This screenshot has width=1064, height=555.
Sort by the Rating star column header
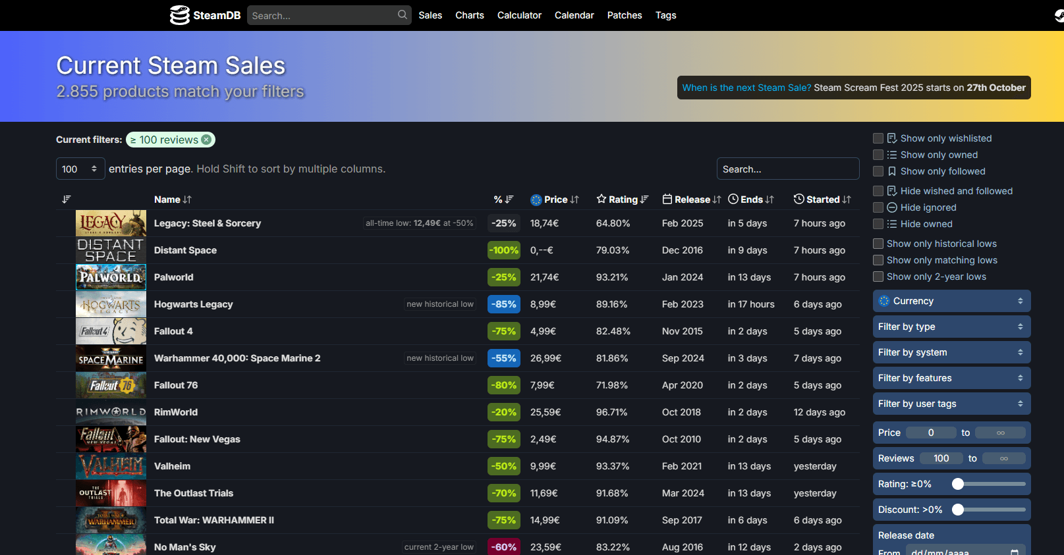[x=623, y=199]
